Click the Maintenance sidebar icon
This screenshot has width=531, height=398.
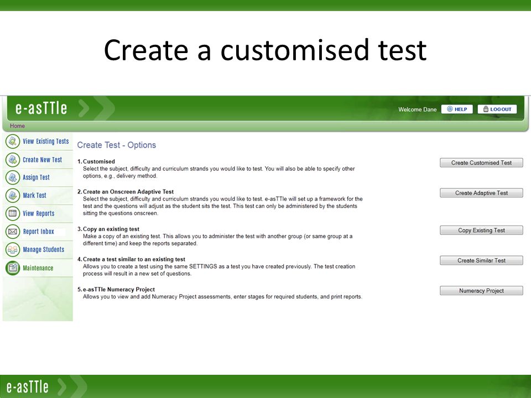pyautogui.click(x=13, y=268)
